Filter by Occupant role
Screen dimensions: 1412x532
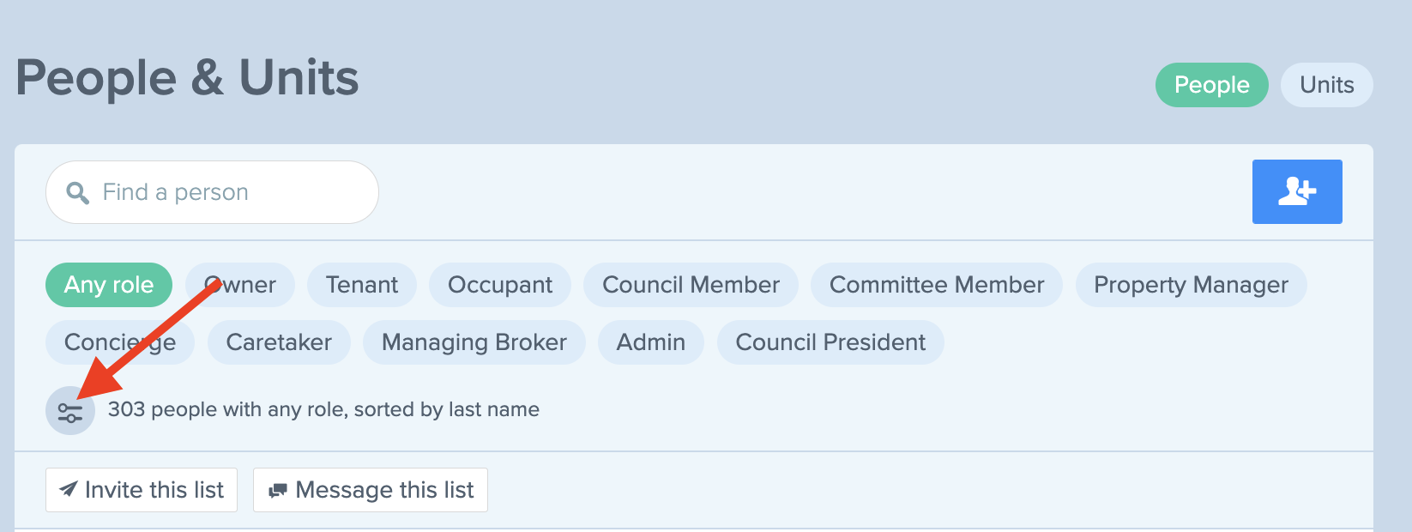(x=500, y=285)
